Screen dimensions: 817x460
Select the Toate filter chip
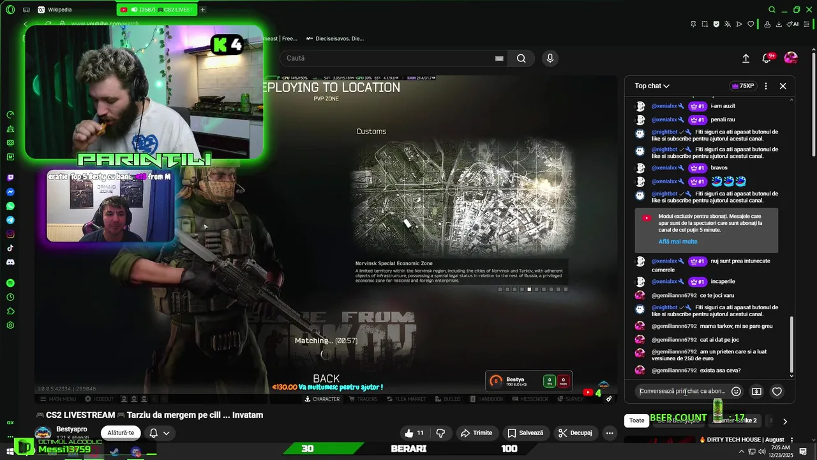pyautogui.click(x=637, y=420)
